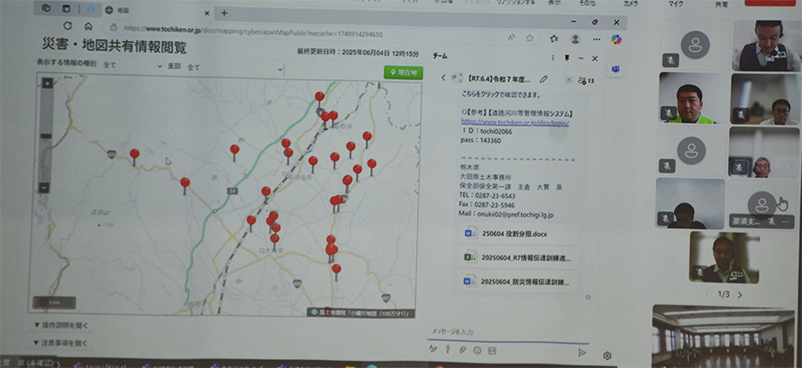Toggle read aloud icon in address bar
802x368 pixels.
[x=511, y=37]
